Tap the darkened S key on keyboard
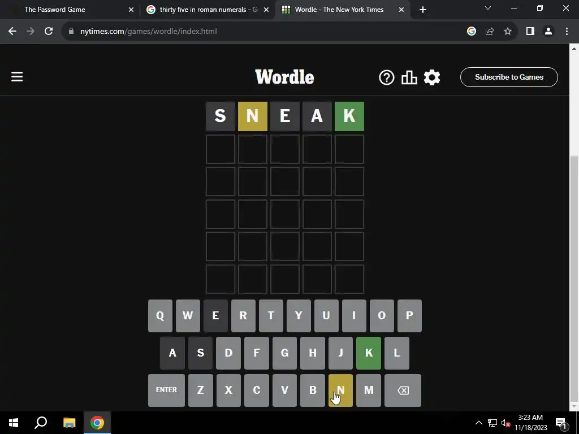 pyautogui.click(x=201, y=353)
